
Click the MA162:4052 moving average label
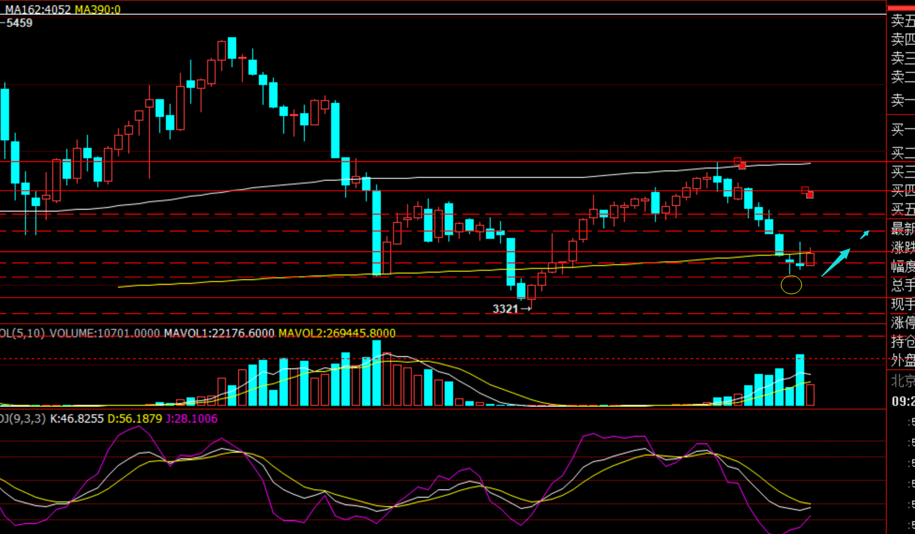tap(38, 9)
